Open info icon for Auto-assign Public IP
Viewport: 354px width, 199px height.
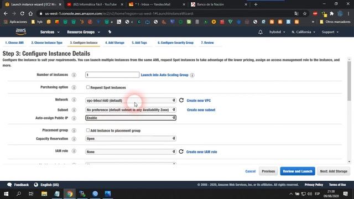pyautogui.click(x=74, y=118)
